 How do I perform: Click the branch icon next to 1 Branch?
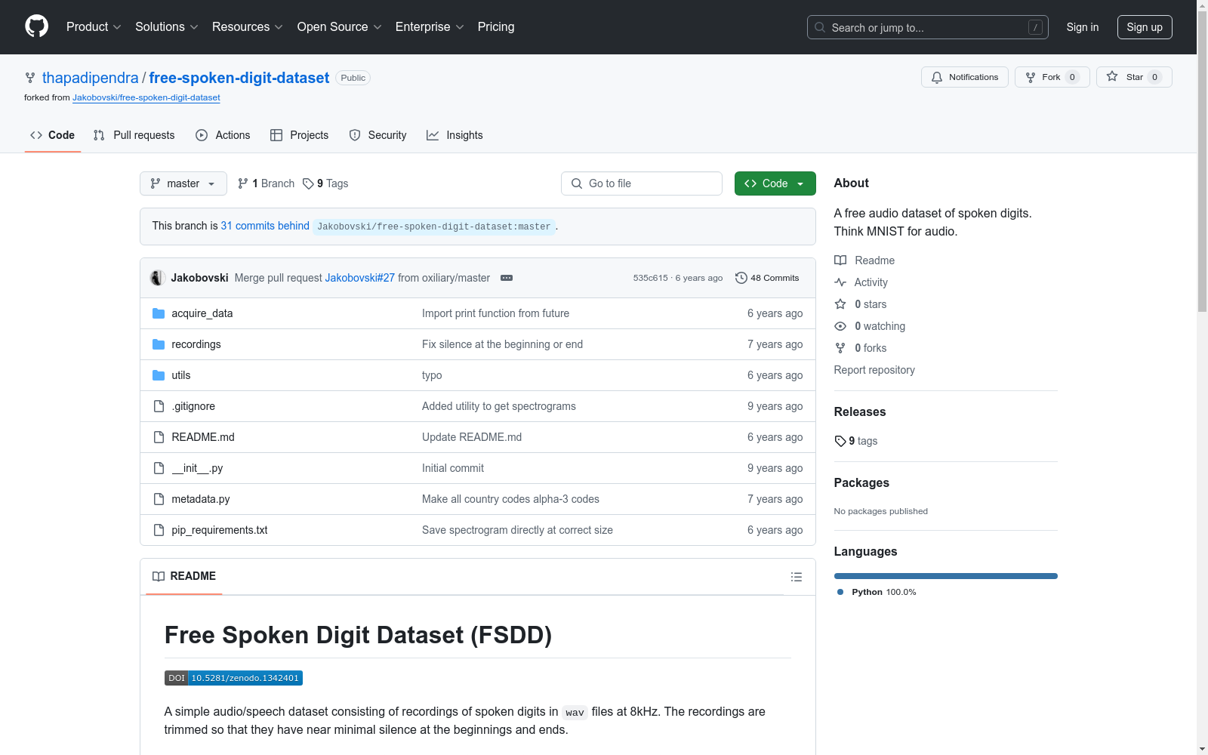tap(242, 183)
